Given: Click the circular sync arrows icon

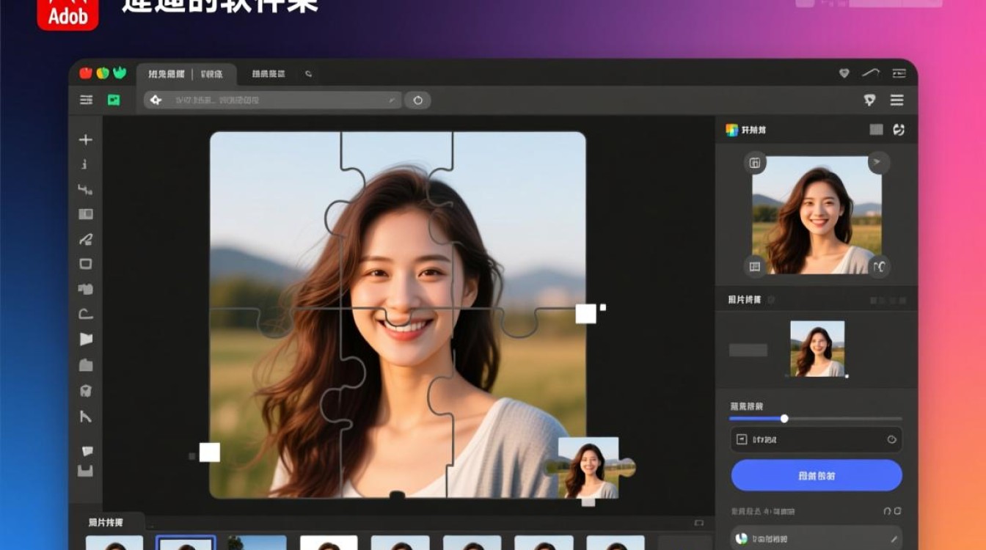Looking at the screenshot, I should pos(899,130).
